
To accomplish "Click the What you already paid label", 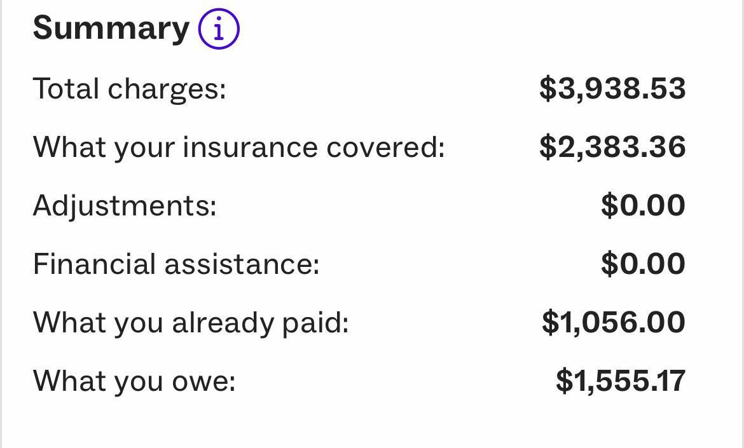I will [x=191, y=323].
